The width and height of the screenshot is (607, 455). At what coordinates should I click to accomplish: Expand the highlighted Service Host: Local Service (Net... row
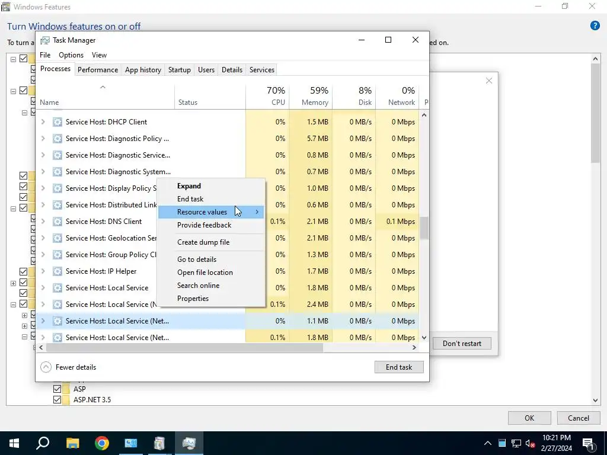click(x=43, y=321)
